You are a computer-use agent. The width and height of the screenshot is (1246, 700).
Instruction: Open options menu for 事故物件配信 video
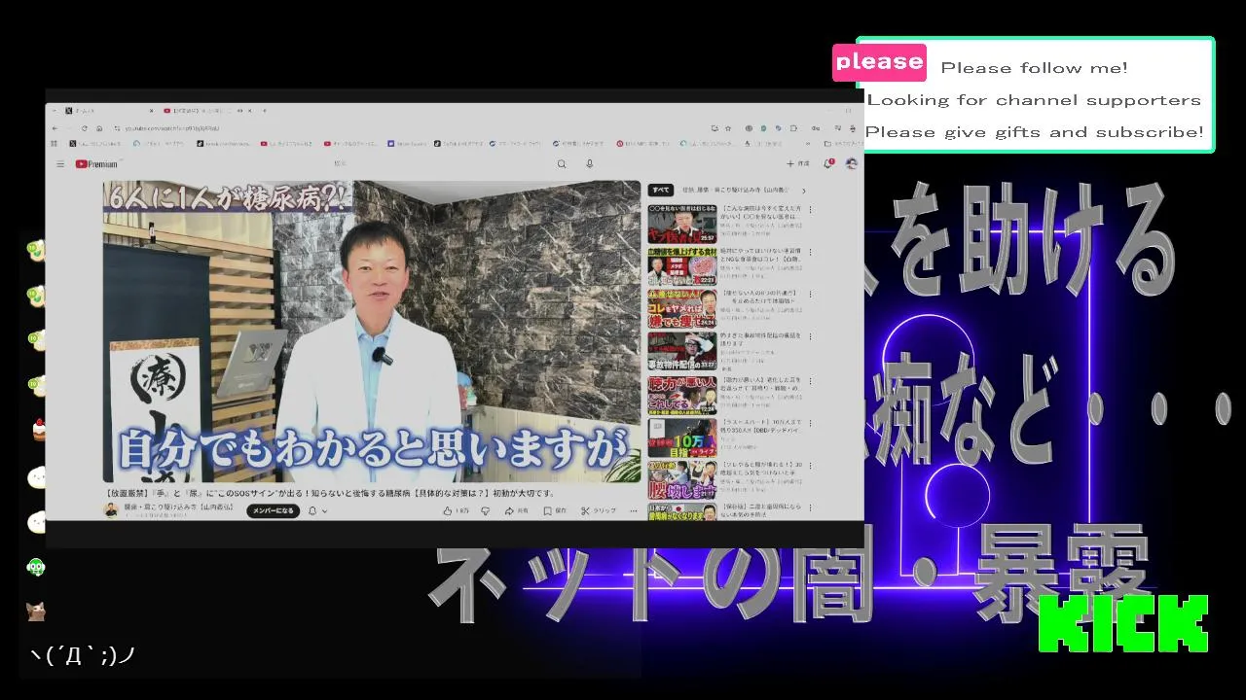pyautogui.click(x=810, y=336)
